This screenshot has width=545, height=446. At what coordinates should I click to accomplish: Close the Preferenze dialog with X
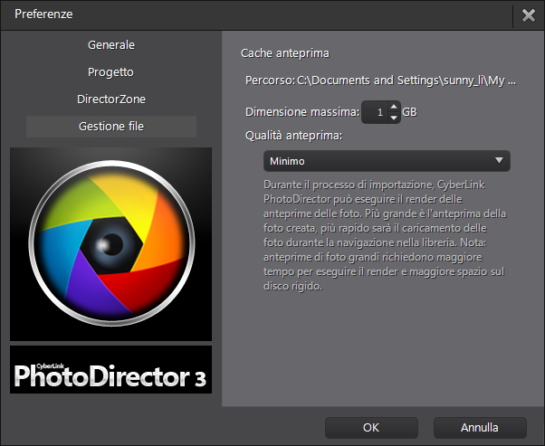tap(529, 15)
